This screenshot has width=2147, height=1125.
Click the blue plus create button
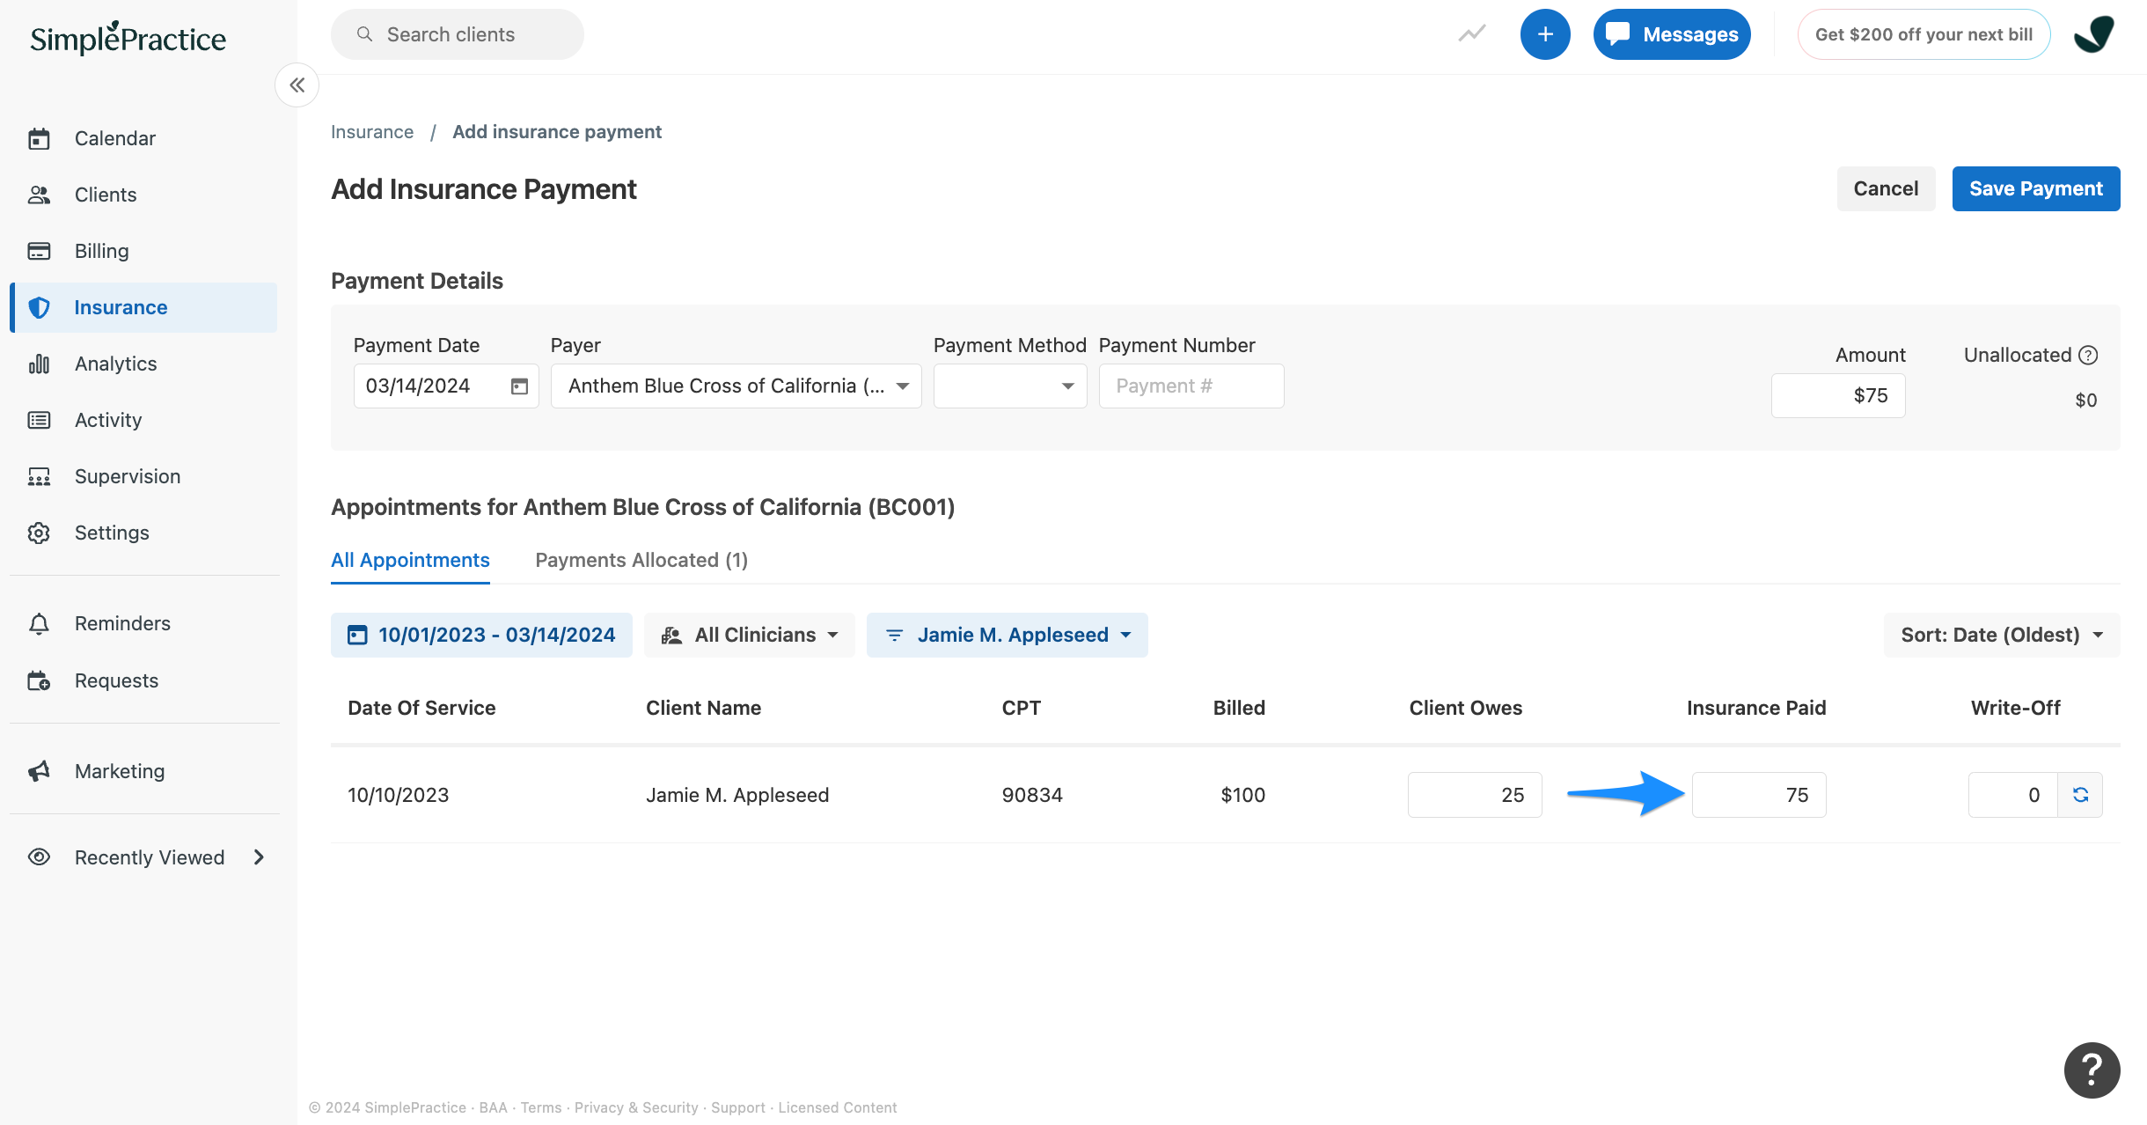(1545, 34)
